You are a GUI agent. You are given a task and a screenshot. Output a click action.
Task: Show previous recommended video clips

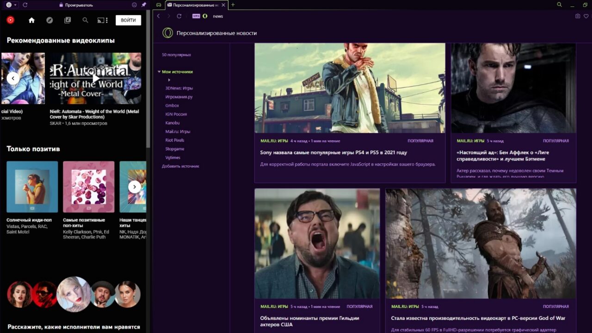[13, 78]
